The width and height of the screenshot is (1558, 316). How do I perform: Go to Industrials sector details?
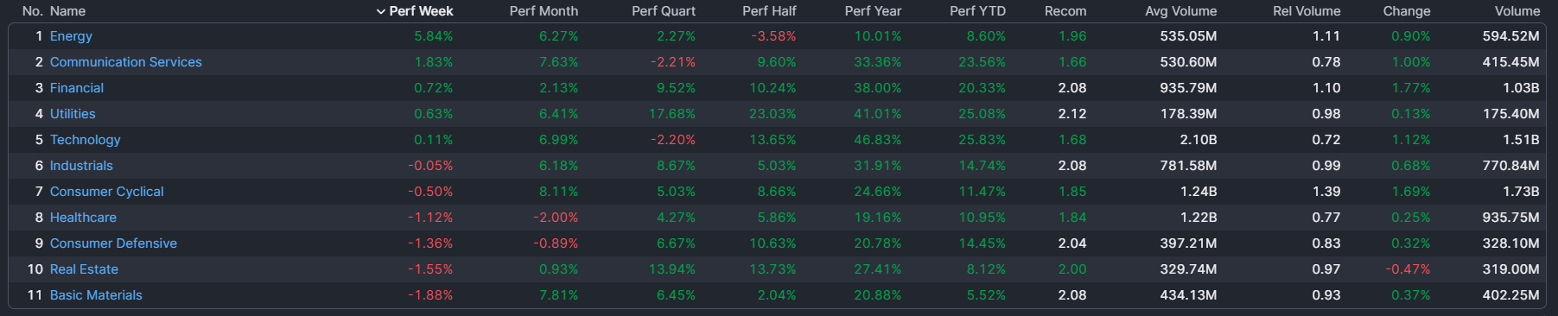(81, 166)
